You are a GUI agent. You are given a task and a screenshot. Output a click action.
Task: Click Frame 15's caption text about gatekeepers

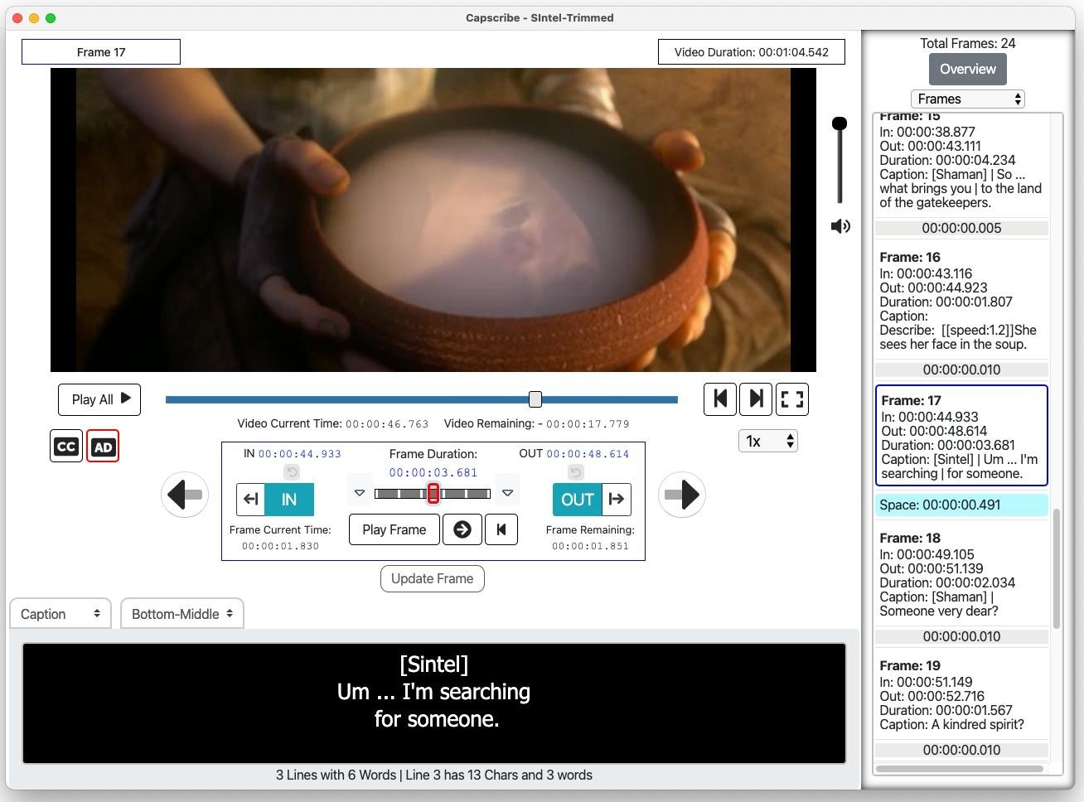(x=961, y=188)
